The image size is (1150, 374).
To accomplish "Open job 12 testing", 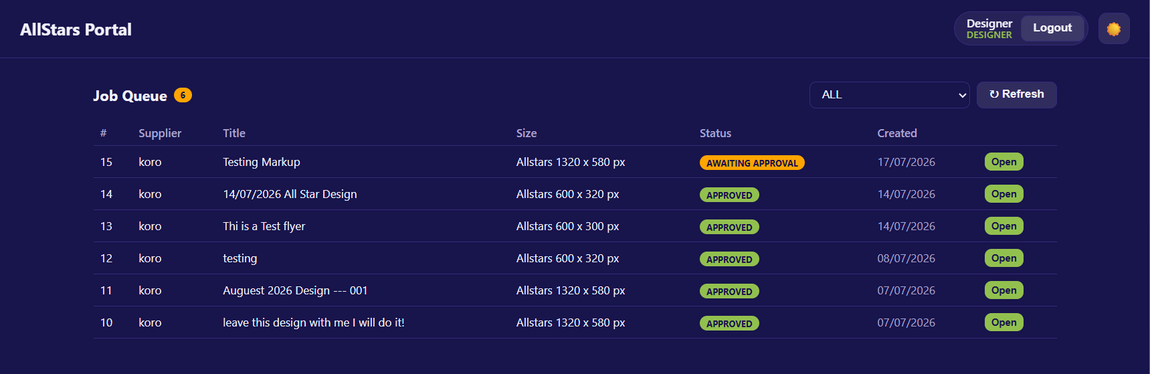I will point(1004,258).
